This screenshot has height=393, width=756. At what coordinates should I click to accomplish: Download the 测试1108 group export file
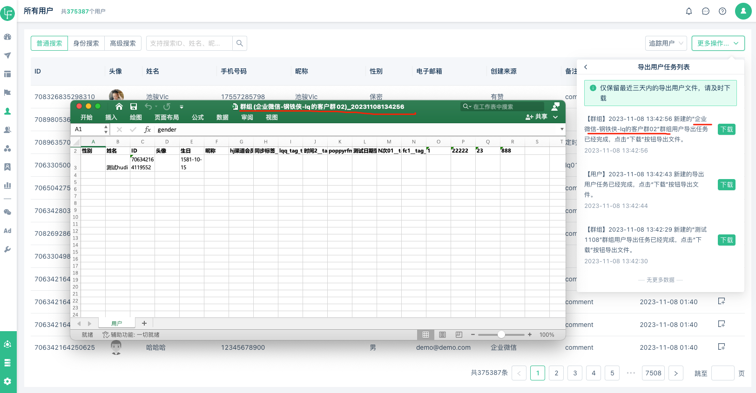727,240
